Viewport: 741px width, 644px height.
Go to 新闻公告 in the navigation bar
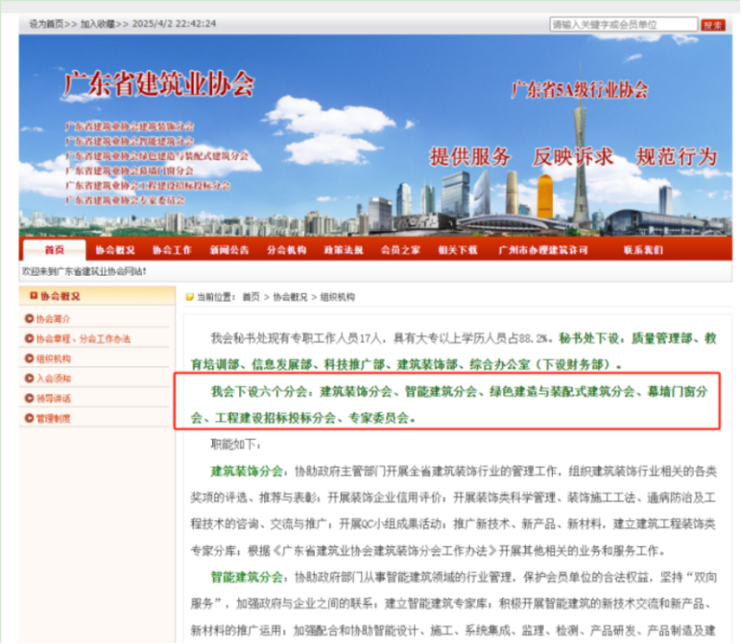click(x=229, y=250)
